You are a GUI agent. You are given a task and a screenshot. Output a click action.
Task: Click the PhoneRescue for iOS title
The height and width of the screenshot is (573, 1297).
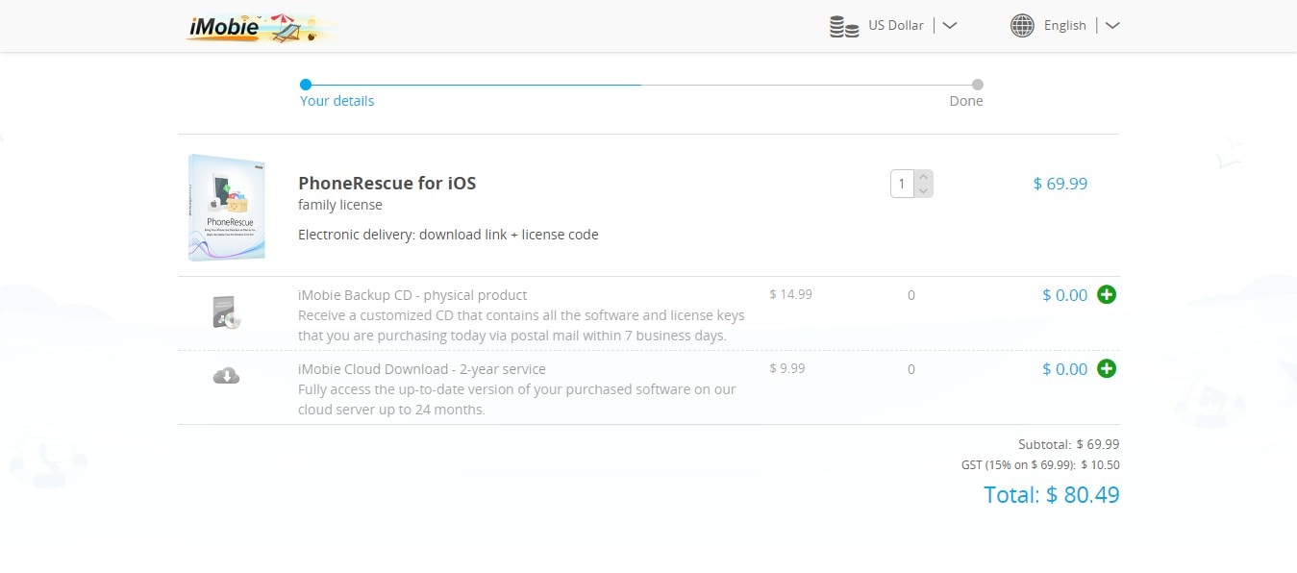(387, 183)
